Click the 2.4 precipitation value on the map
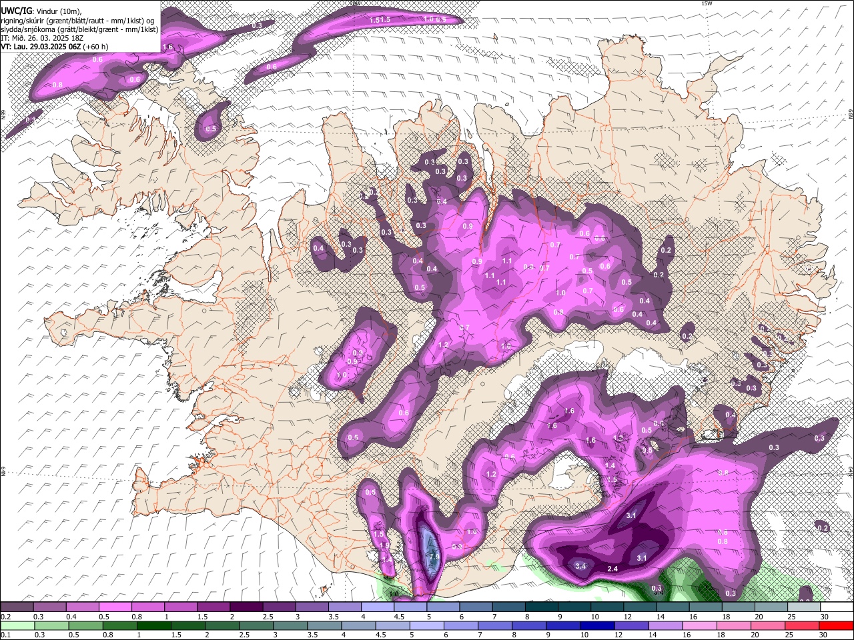 pyautogui.click(x=612, y=569)
